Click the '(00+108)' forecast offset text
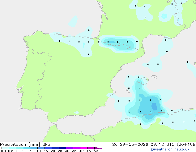196x152 pixels. [x=186, y=145]
